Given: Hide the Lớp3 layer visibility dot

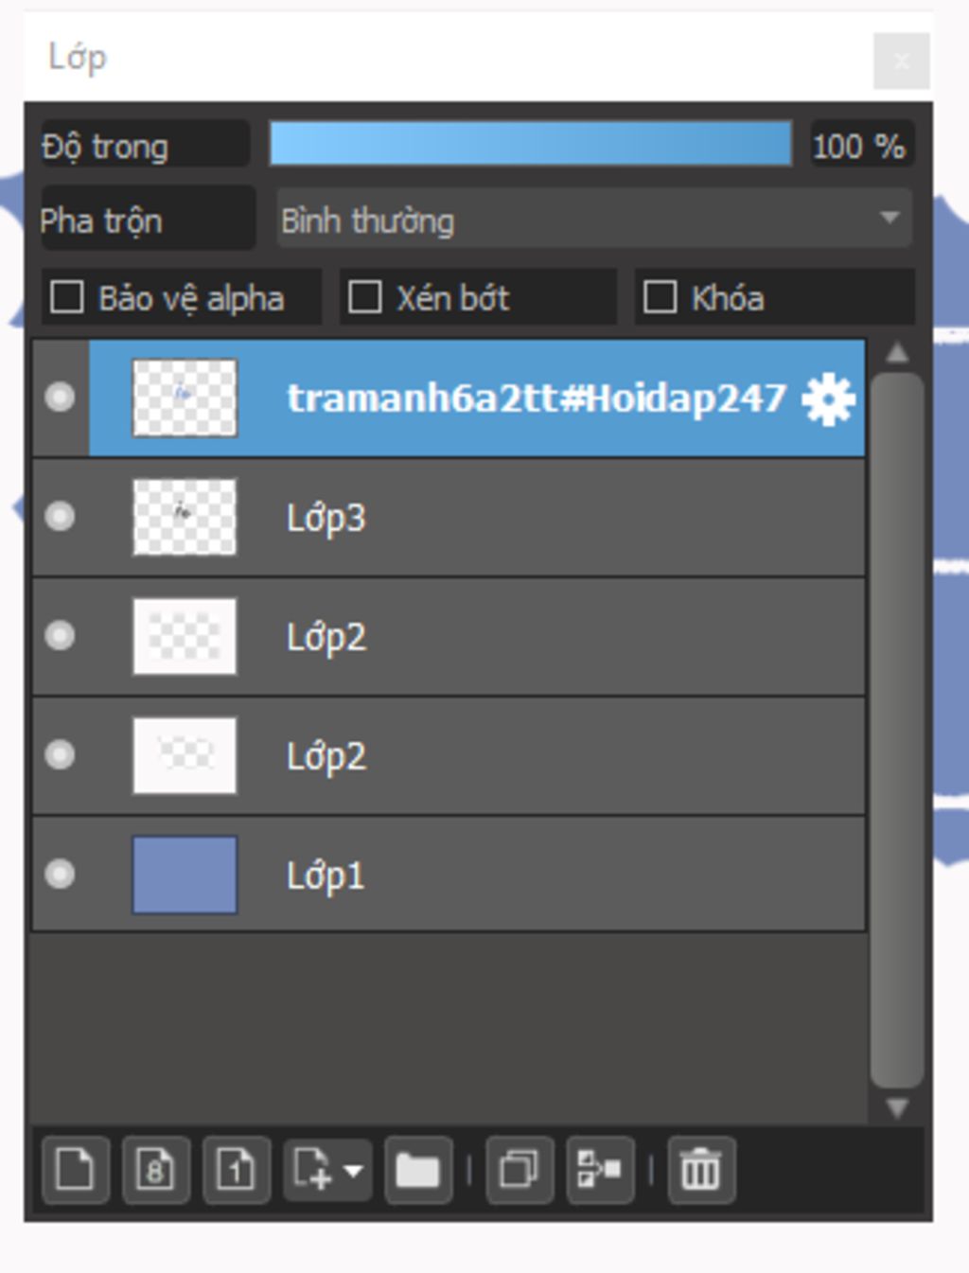Looking at the screenshot, I should [60, 517].
